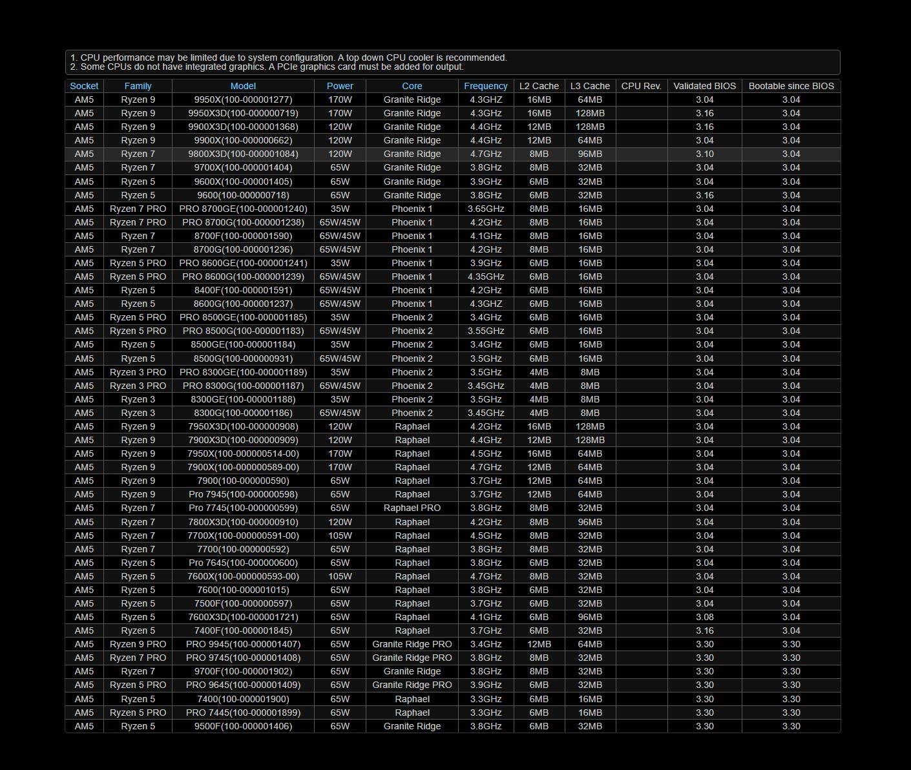Image resolution: width=911 pixels, height=770 pixels.
Task: Sort by the Family column header
Action: pyautogui.click(x=138, y=86)
